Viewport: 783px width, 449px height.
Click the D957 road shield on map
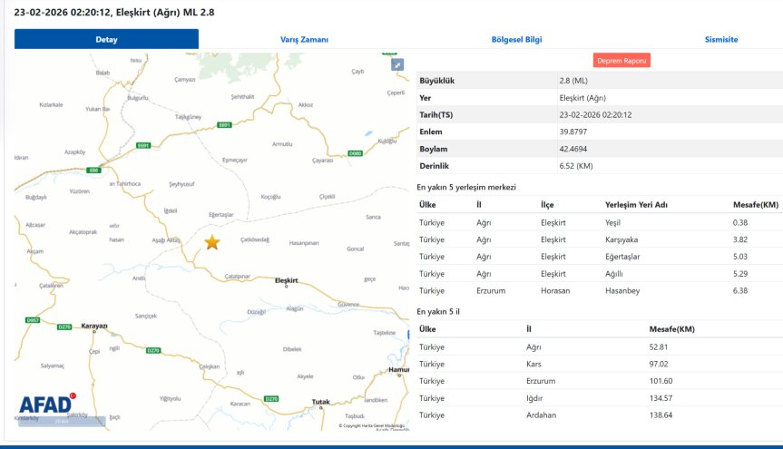pyautogui.click(x=33, y=320)
